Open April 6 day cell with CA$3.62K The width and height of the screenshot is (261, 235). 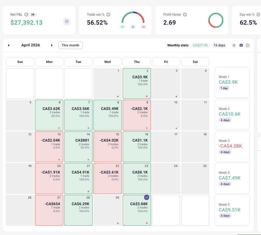pos(49,115)
